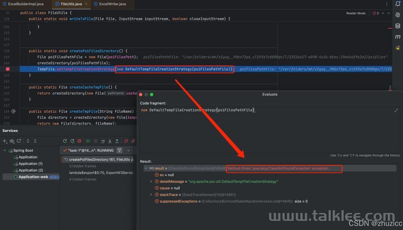Viewport: 403px width, 230px height.
Task: Collapse the result node in Evaluate
Action: tap(146, 168)
